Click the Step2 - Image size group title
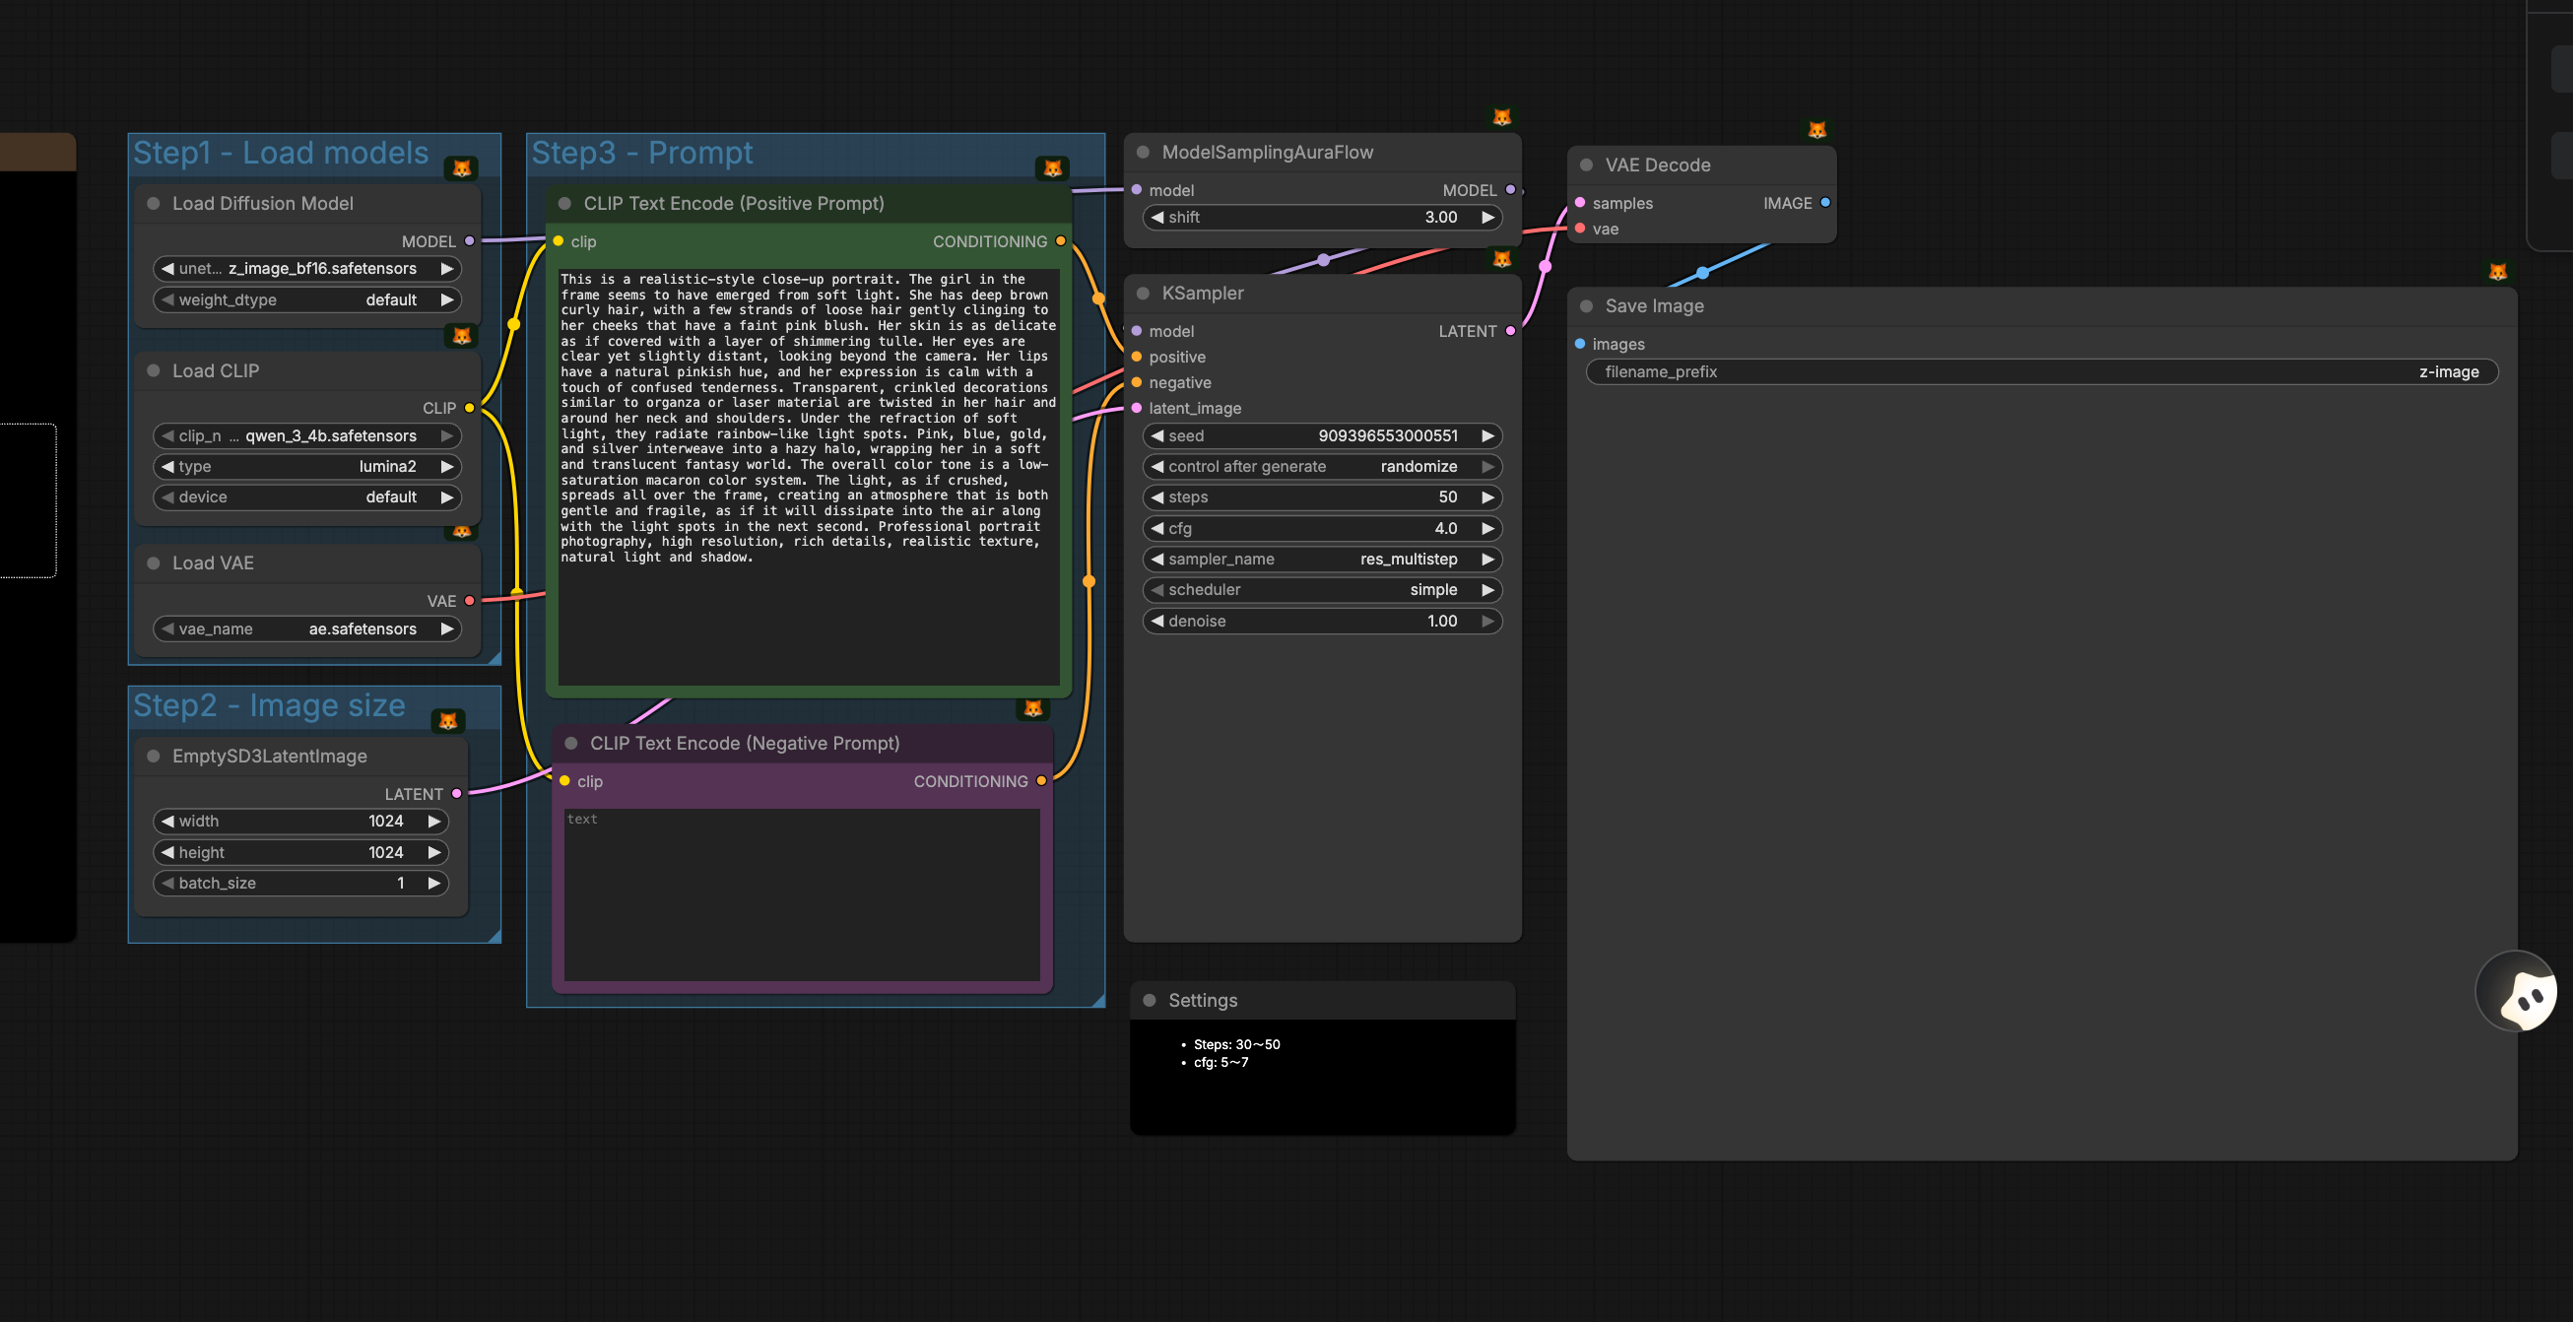This screenshot has width=2573, height=1322. point(269,706)
